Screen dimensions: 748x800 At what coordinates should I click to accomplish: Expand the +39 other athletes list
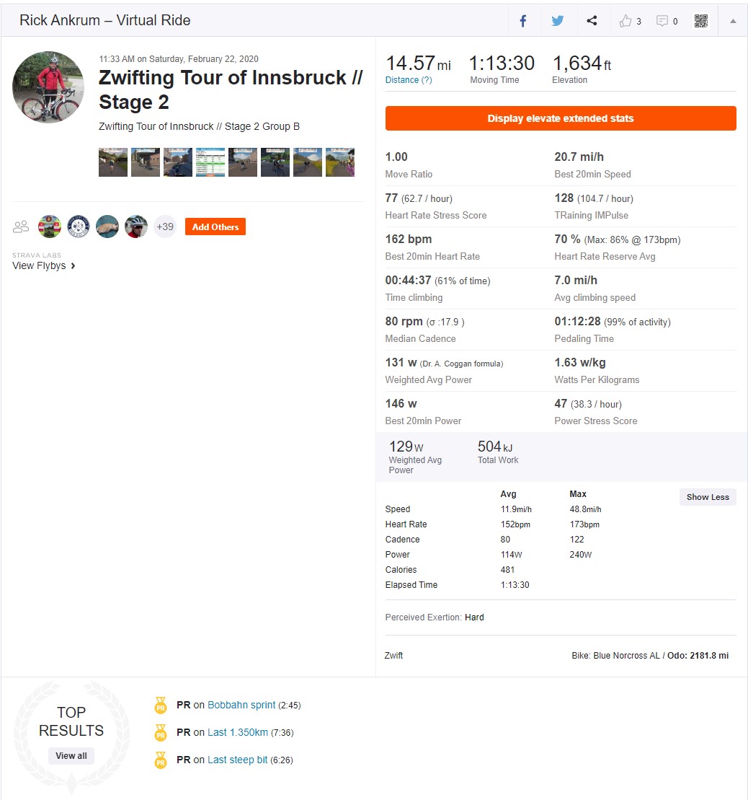(x=164, y=227)
